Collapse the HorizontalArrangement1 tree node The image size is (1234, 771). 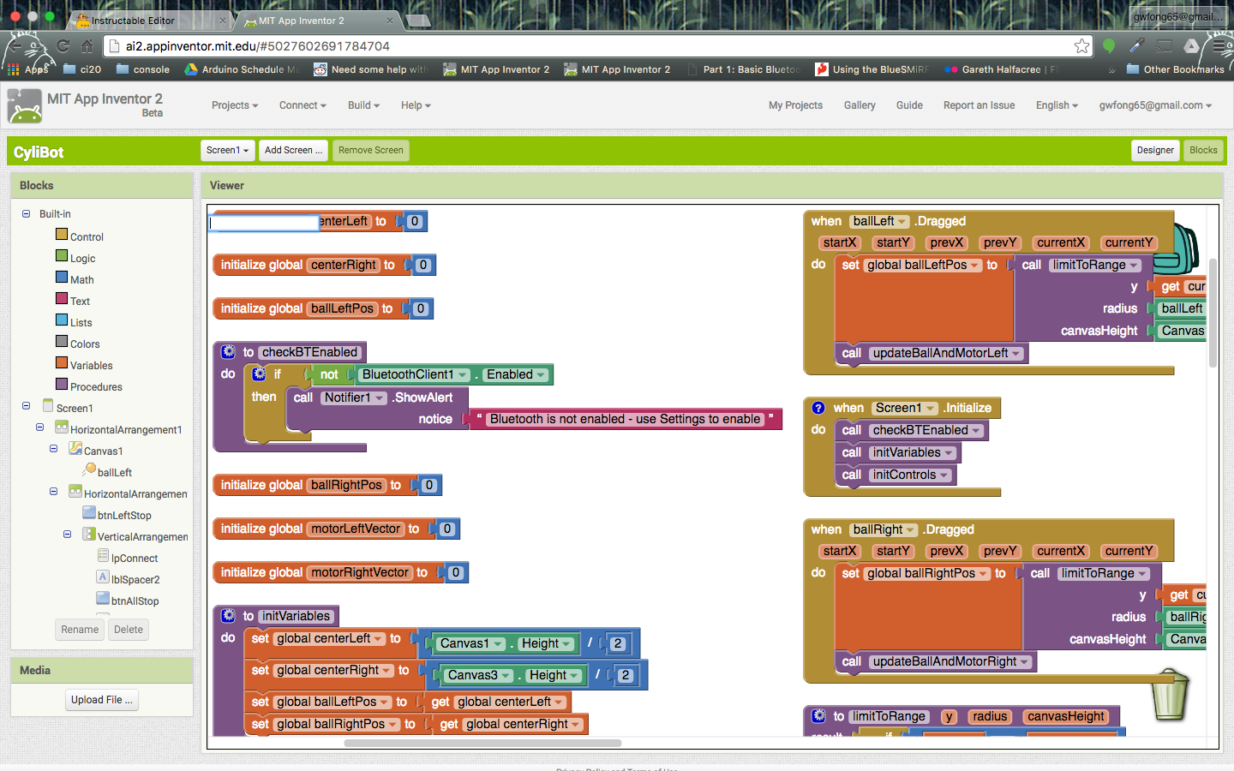pos(39,427)
